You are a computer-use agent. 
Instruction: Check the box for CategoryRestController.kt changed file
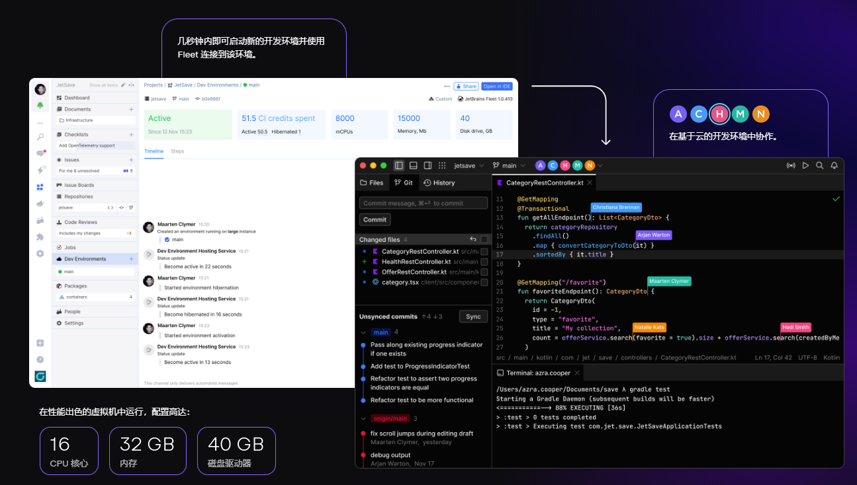pos(484,252)
